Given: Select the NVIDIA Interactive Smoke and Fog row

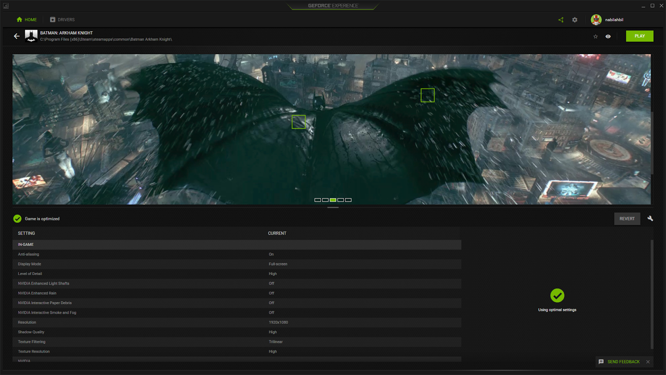Looking at the screenshot, I should pyautogui.click(x=237, y=312).
